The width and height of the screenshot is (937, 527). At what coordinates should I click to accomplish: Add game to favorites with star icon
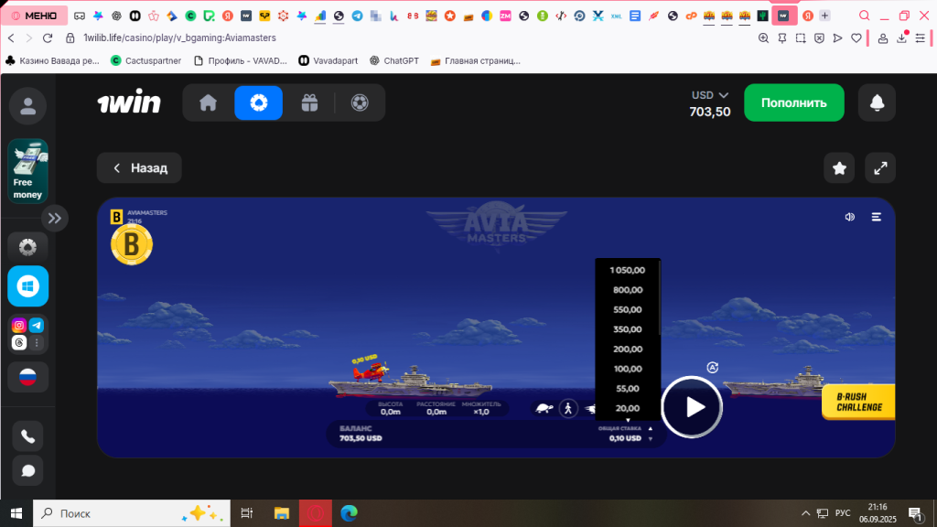839,168
